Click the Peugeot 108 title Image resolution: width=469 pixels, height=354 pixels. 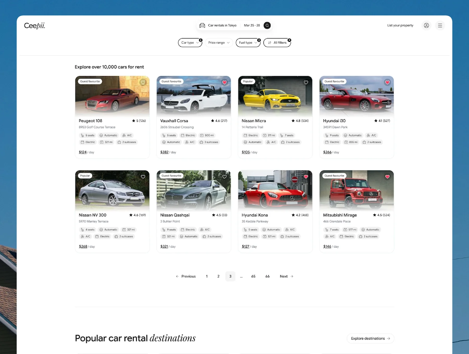(90, 121)
